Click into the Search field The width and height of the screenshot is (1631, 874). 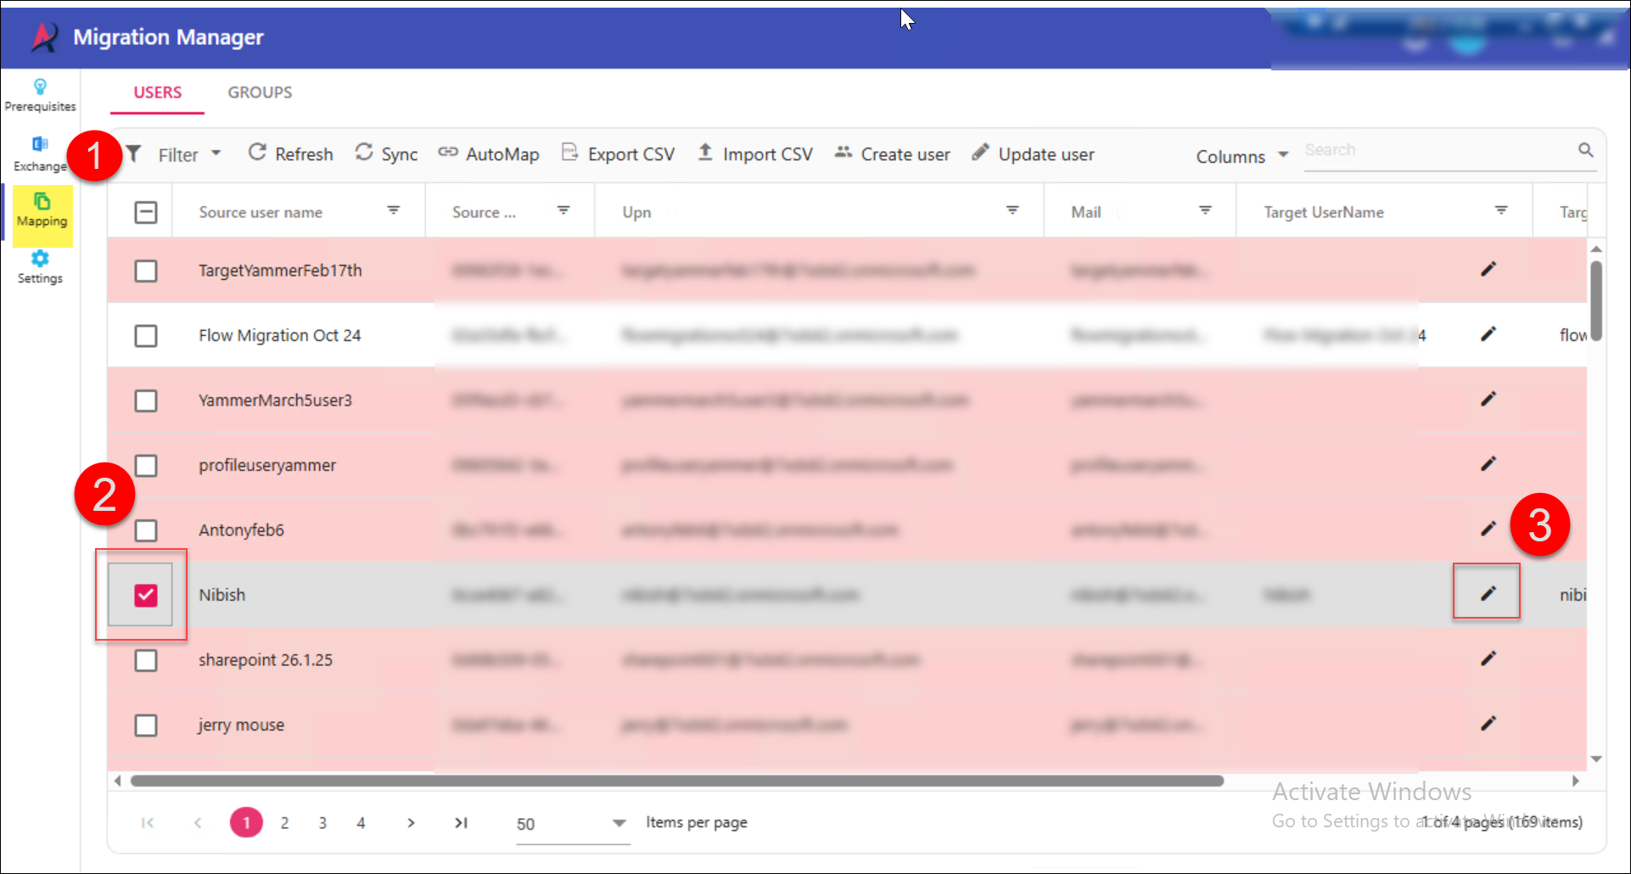click(x=1439, y=150)
